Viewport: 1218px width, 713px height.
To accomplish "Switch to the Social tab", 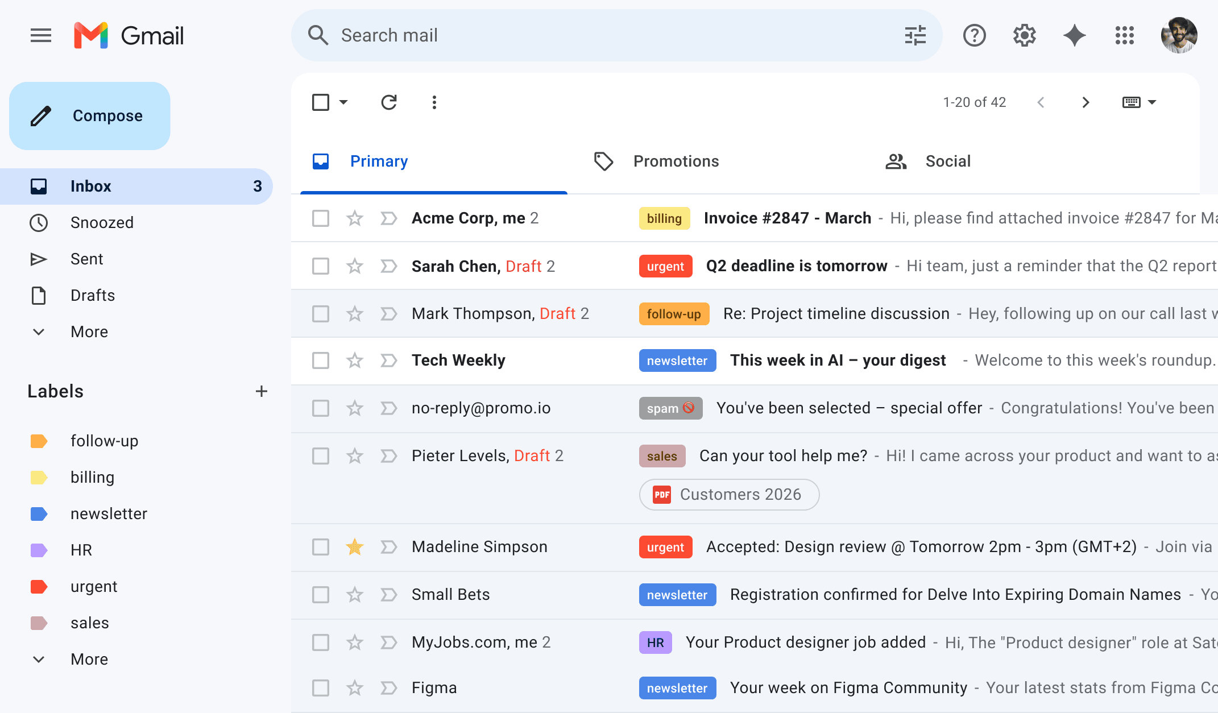I will (928, 161).
